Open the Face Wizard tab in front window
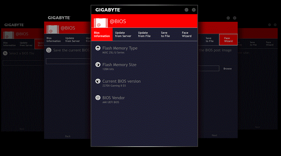The image size is (281, 156). pyautogui.click(x=187, y=34)
